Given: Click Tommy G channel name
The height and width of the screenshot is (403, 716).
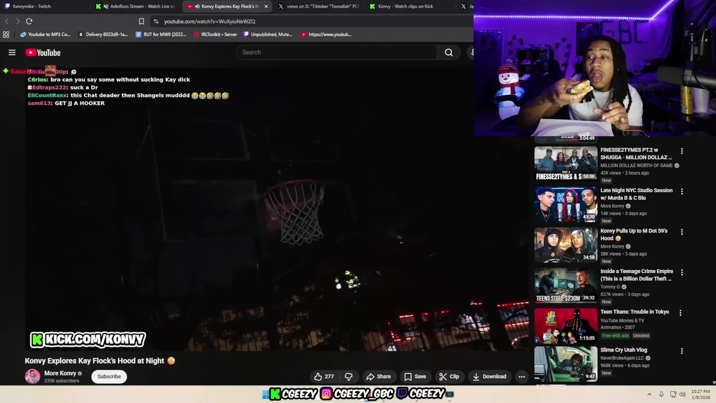Looking at the screenshot, I should pyautogui.click(x=610, y=287).
